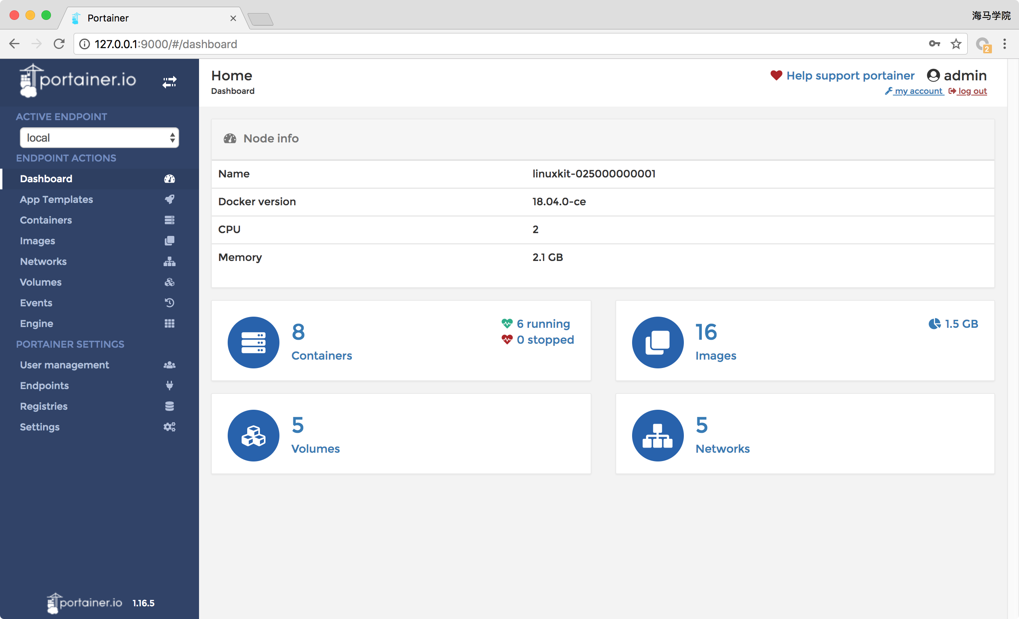Click the Volumes icon in sidebar
The width and height of the screenshot is (1019, 619).
[x=169, y=282]
